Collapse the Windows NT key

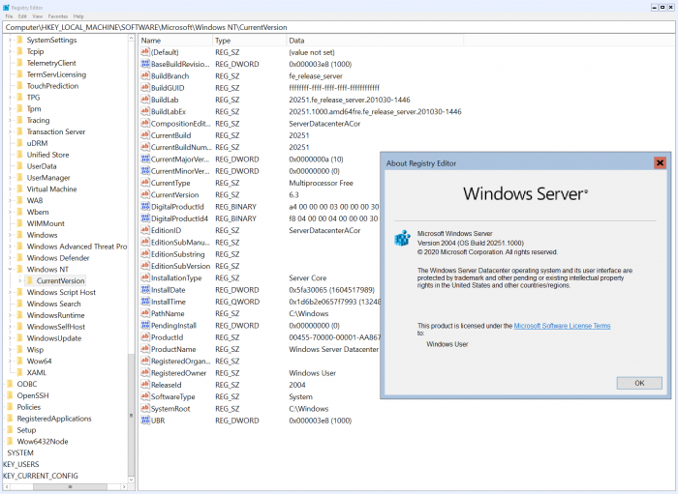10,269
